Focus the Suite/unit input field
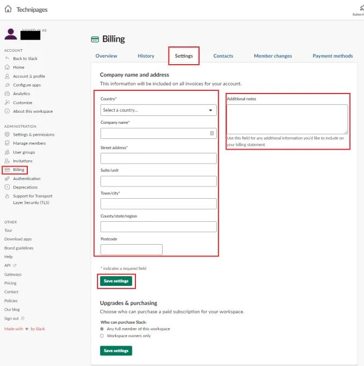This screenshot has height=366, width=364. pos(158,181)
